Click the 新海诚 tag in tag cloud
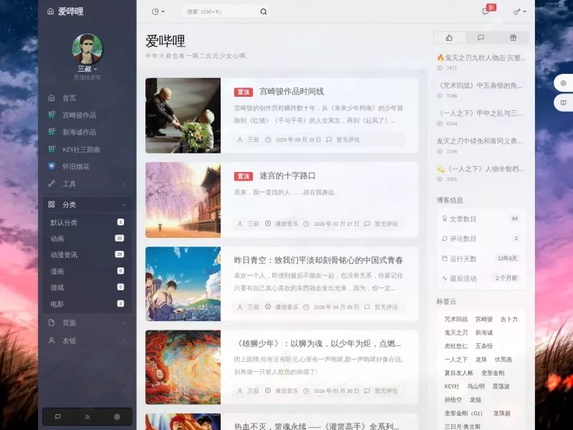Screen dimensions: 573x430 (x=484, y=333)
